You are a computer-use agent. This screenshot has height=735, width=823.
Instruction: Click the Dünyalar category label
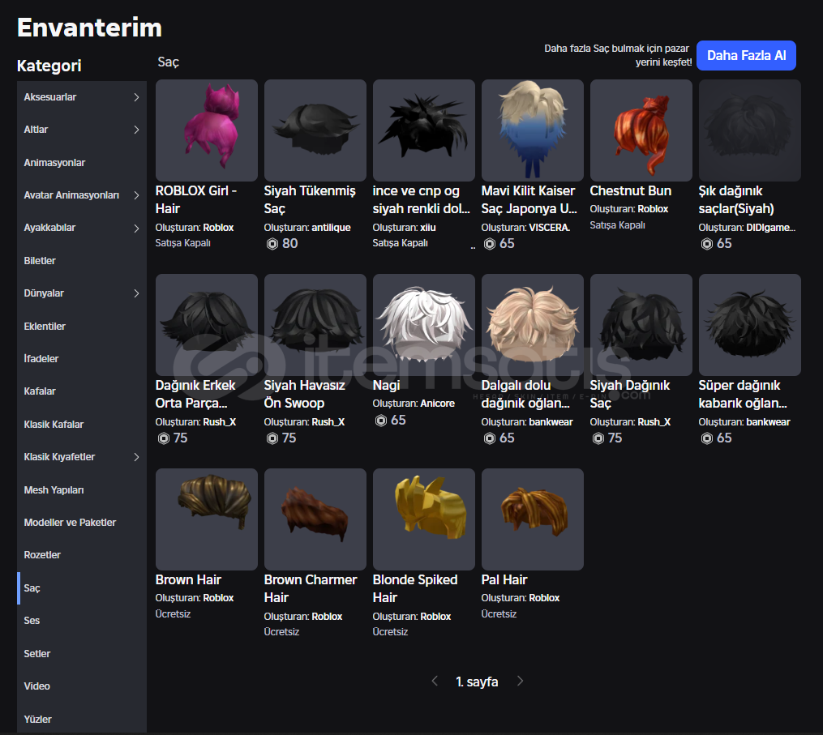[x=44, y=293]
